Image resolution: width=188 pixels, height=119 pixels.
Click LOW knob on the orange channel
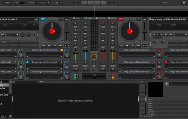click(x=113, y=44)
